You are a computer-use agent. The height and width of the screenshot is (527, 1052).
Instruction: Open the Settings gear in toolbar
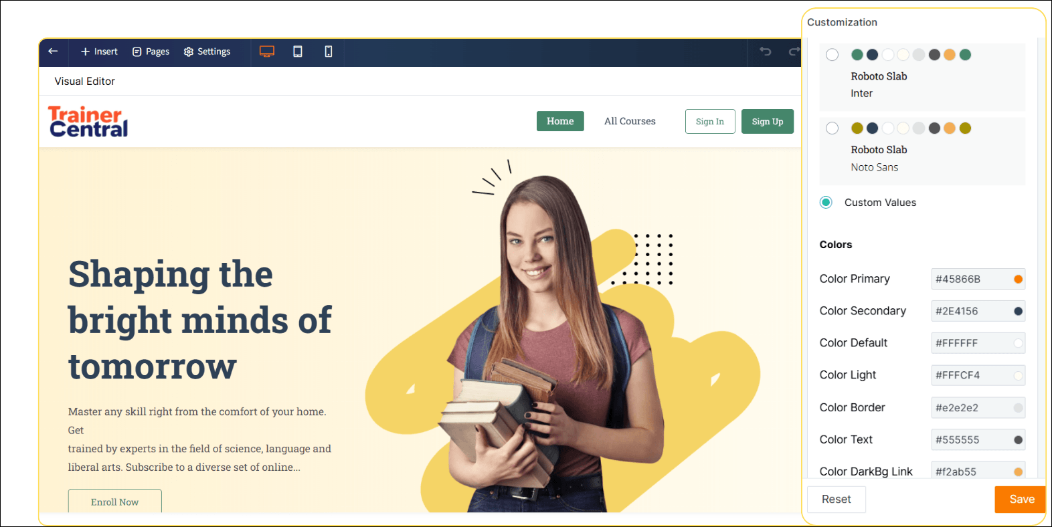pyautogui.click(x=207, y=51)
